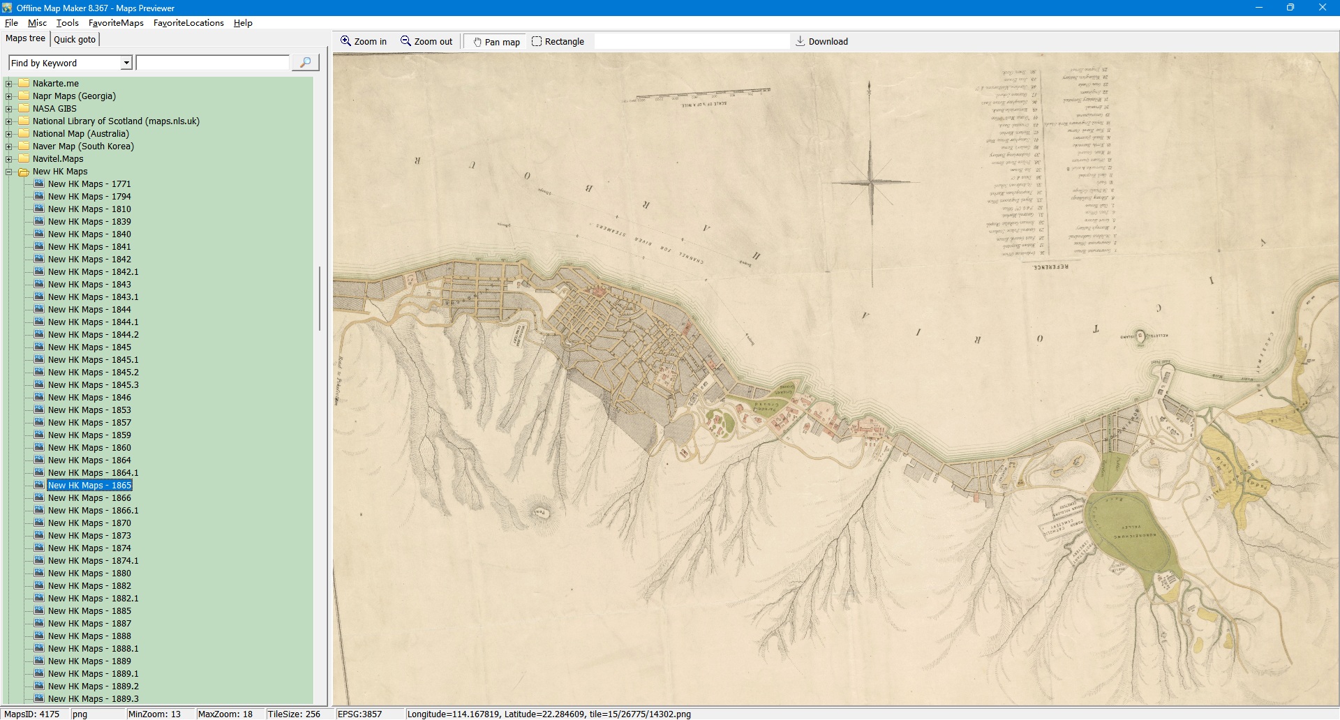Screen dimensions: 1340x720
Task: Click the map icon beside New HK Maps - 1771
Action: tap(39, 184)
